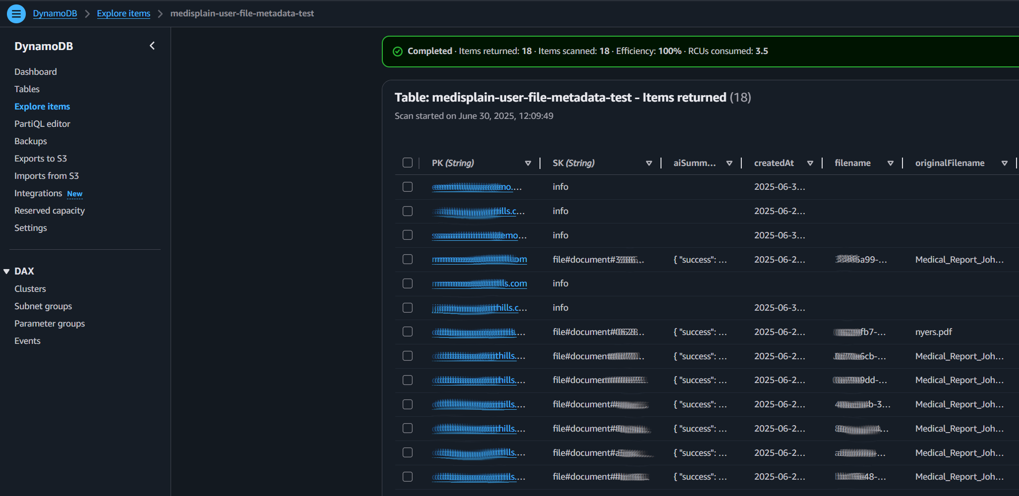Open the PartiQL editor
Image resolution: width=1019 pixels, height=496 pixels.
(x=42, y=124)
